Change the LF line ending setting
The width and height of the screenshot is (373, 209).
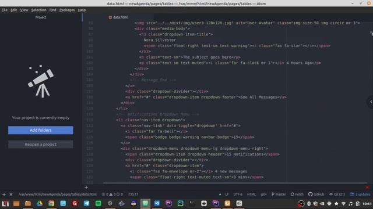[x=227, y=194]
